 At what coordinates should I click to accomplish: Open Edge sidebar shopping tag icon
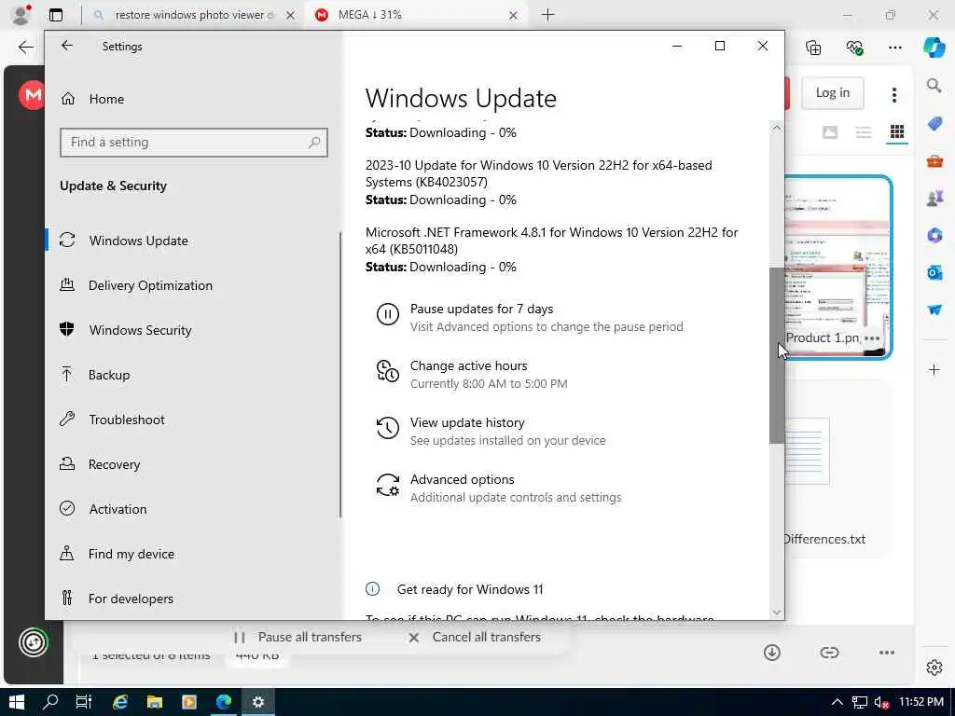tap(934, 123)
